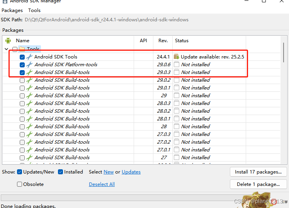Click the Update available status icon
Viewport: 289px width, 208px height.
177,57
